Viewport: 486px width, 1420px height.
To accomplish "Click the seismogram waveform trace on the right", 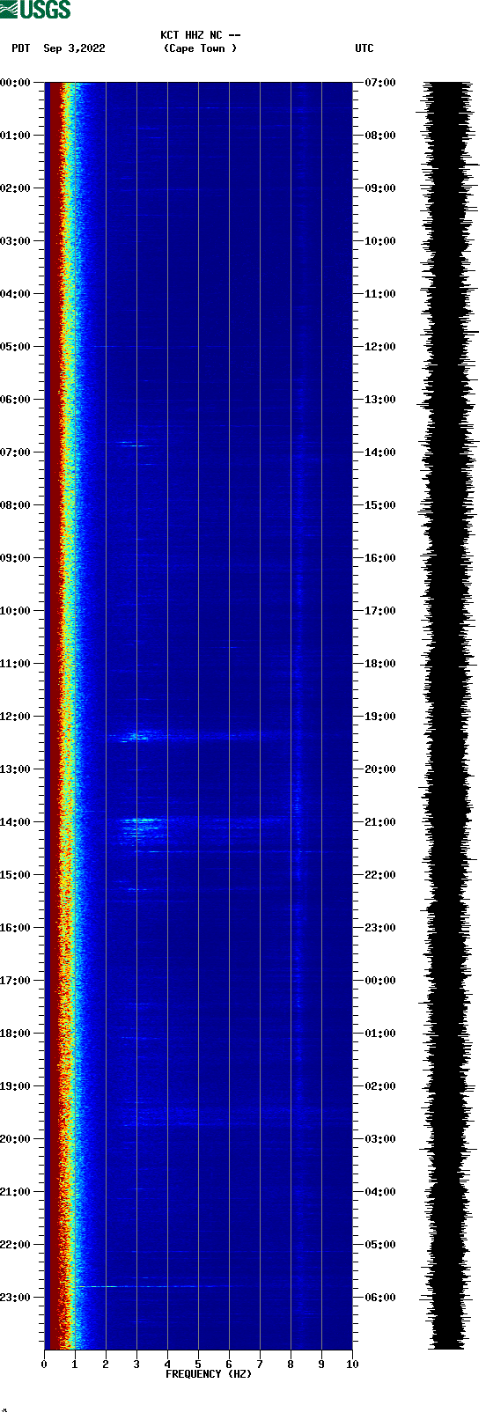I will (448, 716).
